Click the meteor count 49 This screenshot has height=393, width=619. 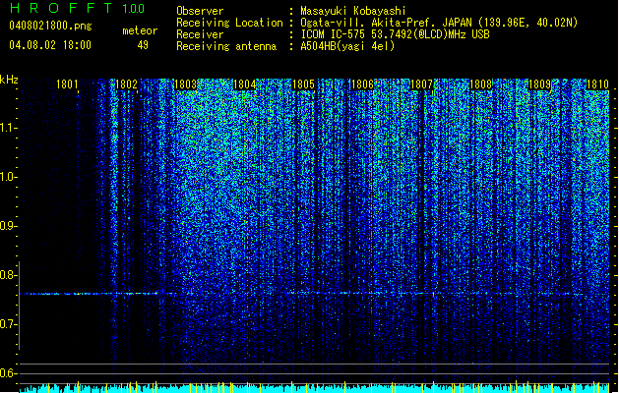pos(143,45)
